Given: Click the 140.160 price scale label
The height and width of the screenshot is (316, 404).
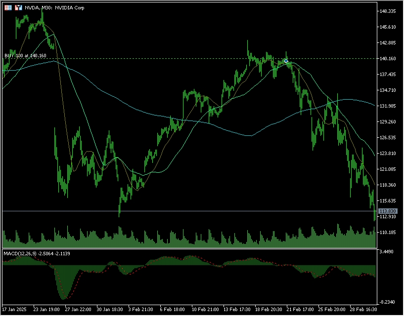Looking at the screenshot, I should pyautogui.click(x=388, y=59).
